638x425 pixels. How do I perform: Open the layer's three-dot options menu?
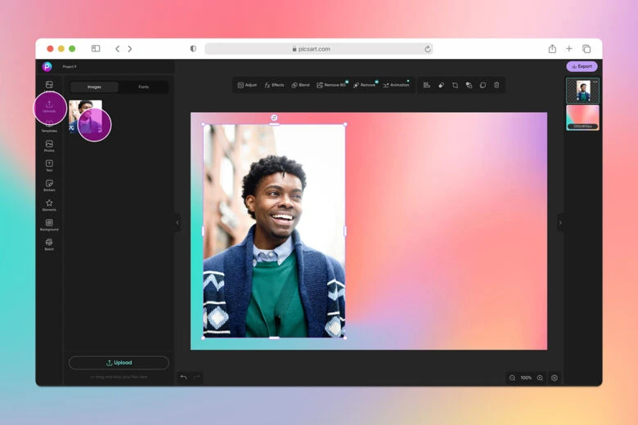(595, 82)
